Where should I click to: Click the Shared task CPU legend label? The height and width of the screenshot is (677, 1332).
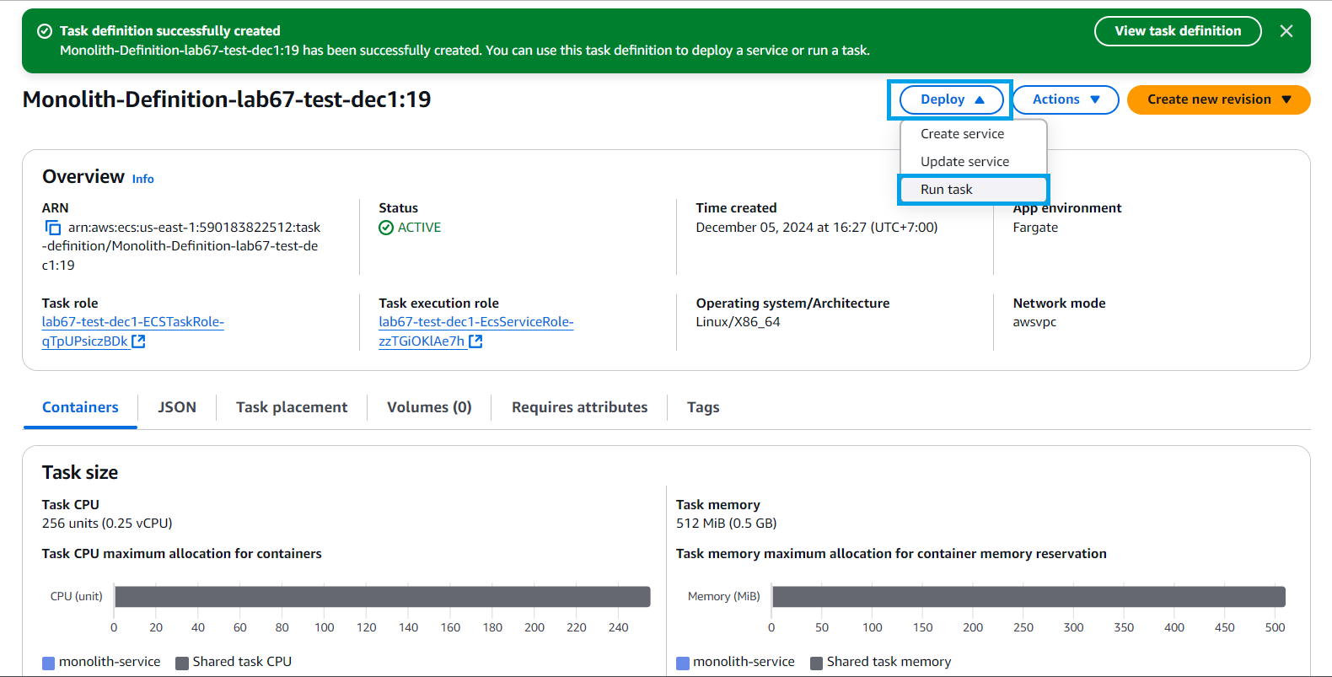pos(242,662)
